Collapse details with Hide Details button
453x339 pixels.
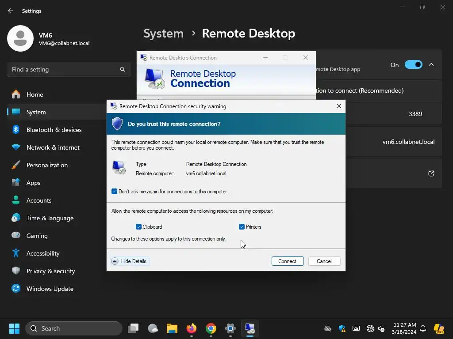[130, 261]
